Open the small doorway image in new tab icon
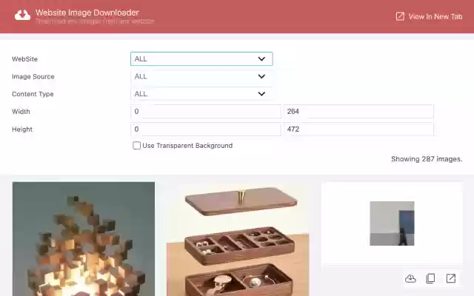The height and width of the screenshot is (296, 474). pyautogui.click(x=451, y=278)
